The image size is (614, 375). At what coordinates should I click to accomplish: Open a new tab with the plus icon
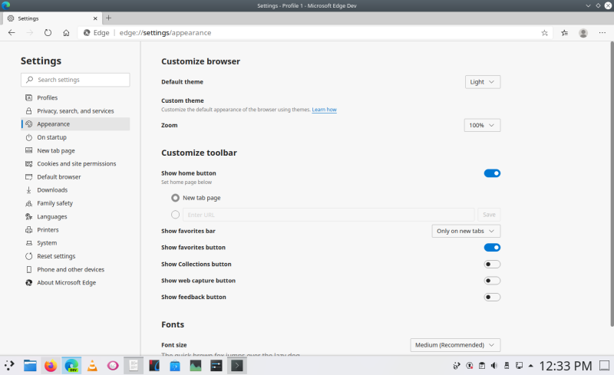pos(108,18)
